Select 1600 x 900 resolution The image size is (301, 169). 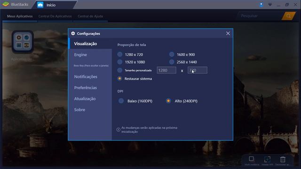(x=172, y=54)
